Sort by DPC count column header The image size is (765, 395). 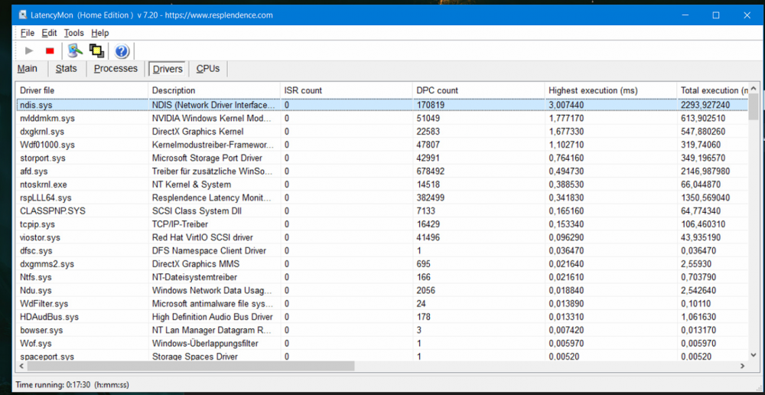[479, 90]
